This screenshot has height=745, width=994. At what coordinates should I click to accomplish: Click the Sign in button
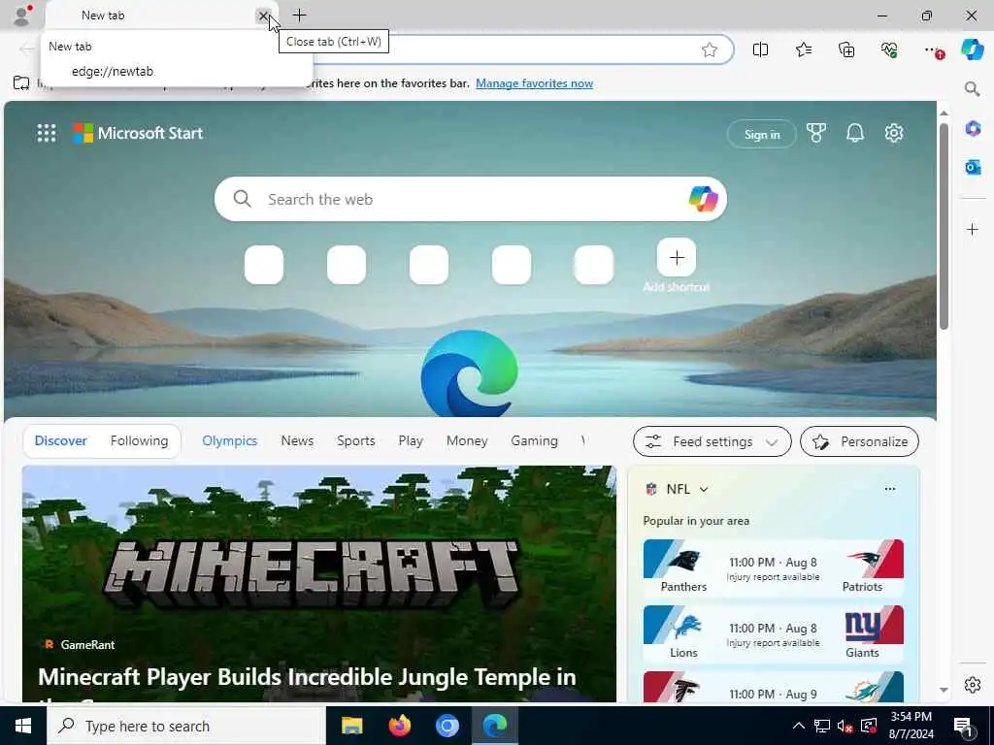[761, 134]
